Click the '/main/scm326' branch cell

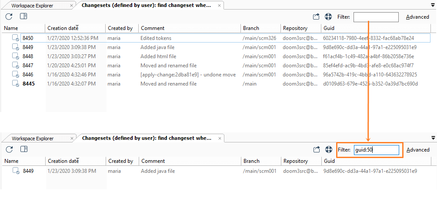click(x=260, y=38)
